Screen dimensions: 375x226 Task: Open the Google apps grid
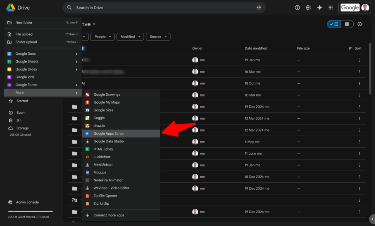330,7
